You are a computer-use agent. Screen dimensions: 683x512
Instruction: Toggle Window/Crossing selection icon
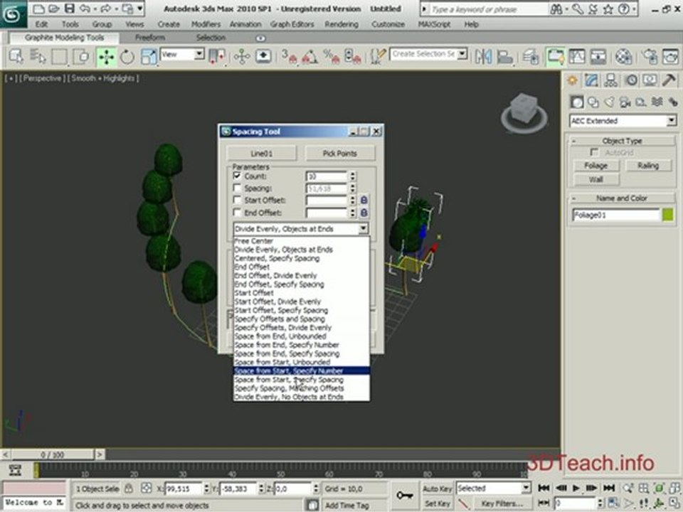coord(80,57)
